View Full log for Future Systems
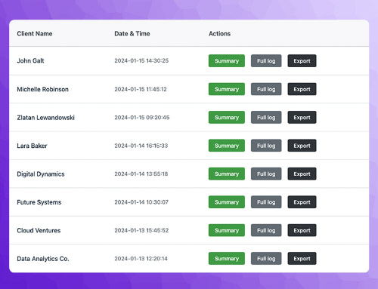This screenshot has width=378, height=289. pyautogui.click(x=266, y=202)
